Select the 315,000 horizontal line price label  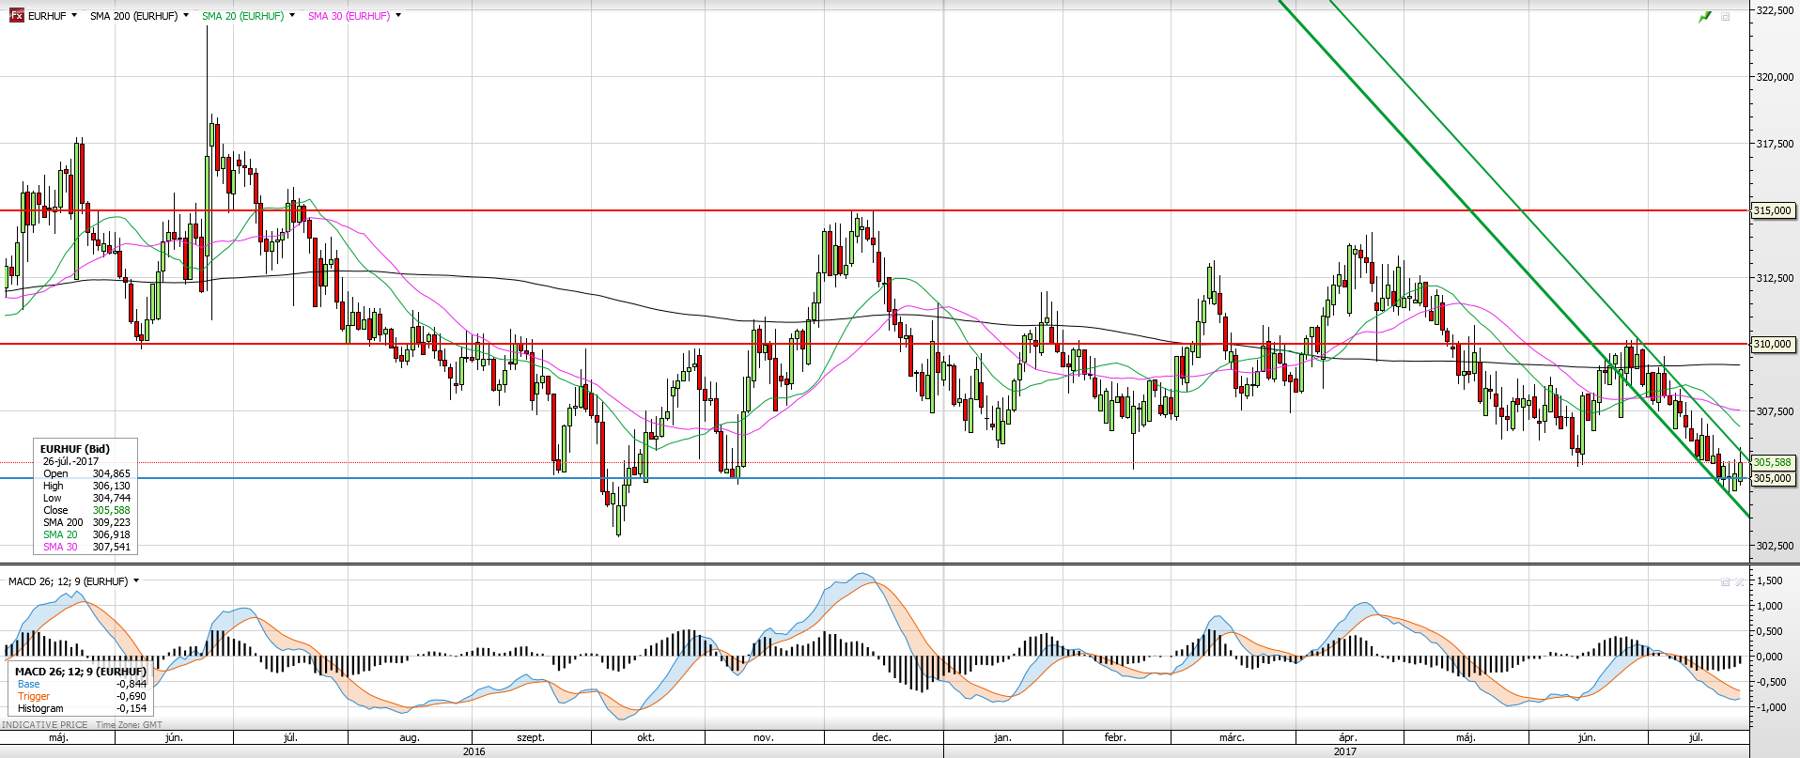(x=1774, y=210)
